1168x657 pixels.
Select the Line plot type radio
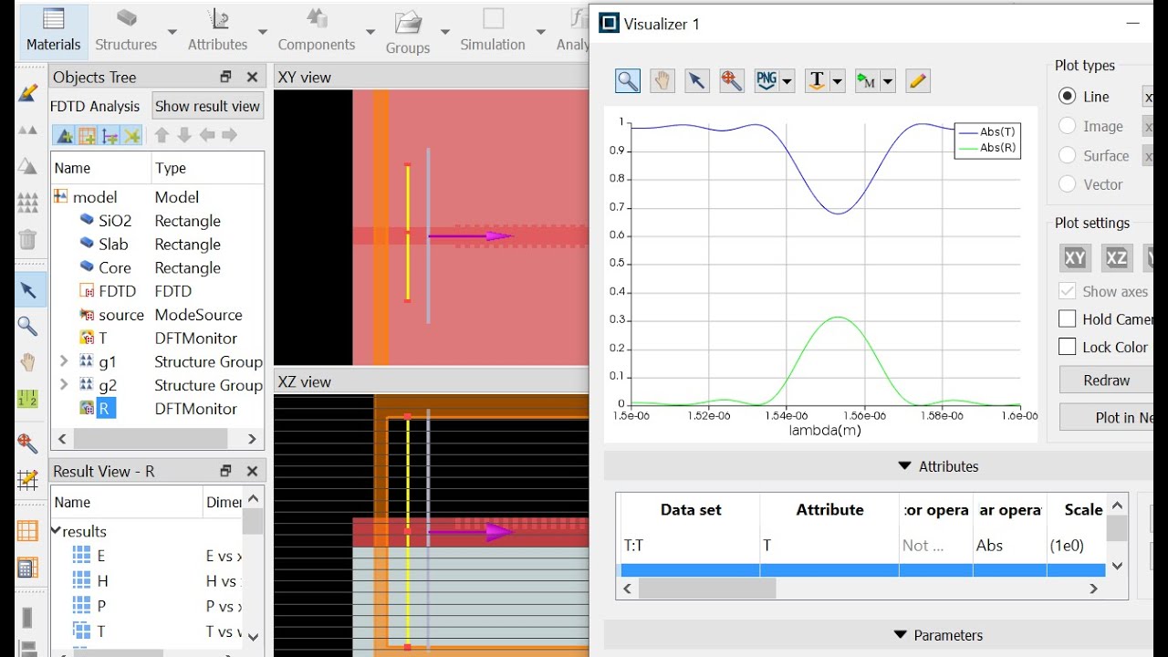1067,96
